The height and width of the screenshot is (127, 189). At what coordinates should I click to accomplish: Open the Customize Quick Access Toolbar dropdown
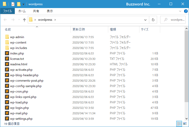(x=24, y=4)
